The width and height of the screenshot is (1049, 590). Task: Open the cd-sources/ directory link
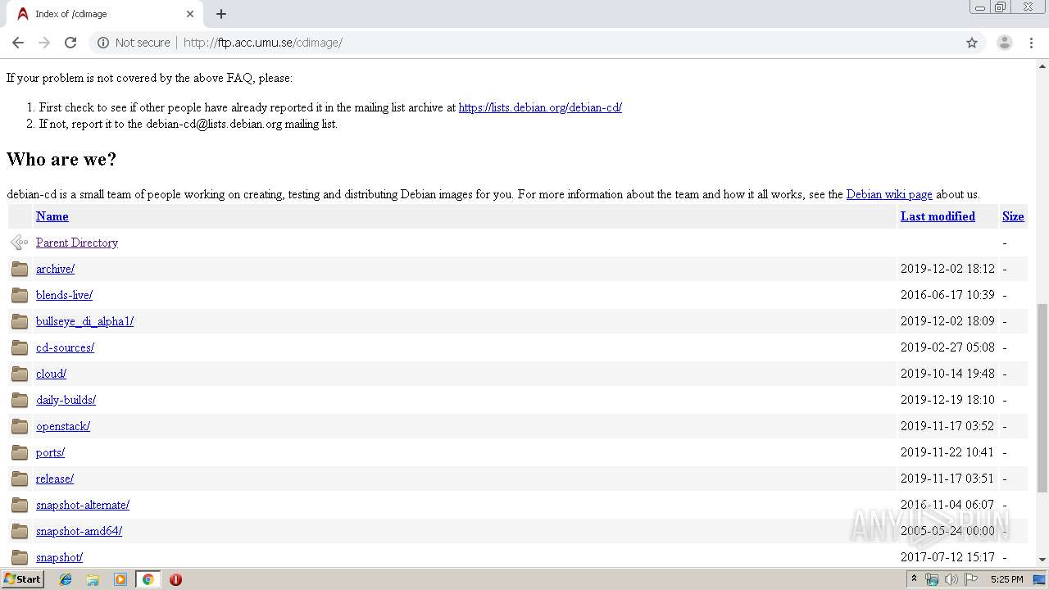[65, 347]
